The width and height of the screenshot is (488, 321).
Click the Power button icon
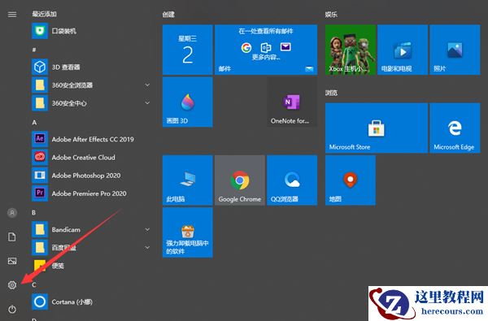tap(12, 309)
